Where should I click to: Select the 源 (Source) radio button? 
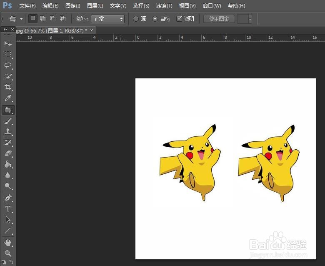click(x=136, y=19)
